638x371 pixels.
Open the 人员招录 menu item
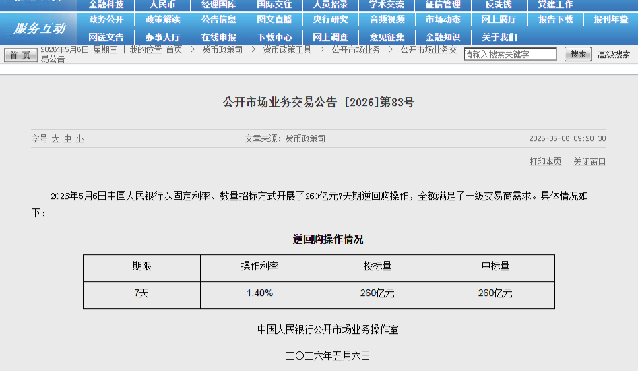pos(330,5)
